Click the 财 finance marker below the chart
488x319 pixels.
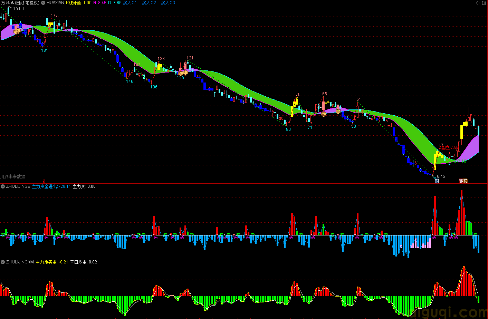437,181
